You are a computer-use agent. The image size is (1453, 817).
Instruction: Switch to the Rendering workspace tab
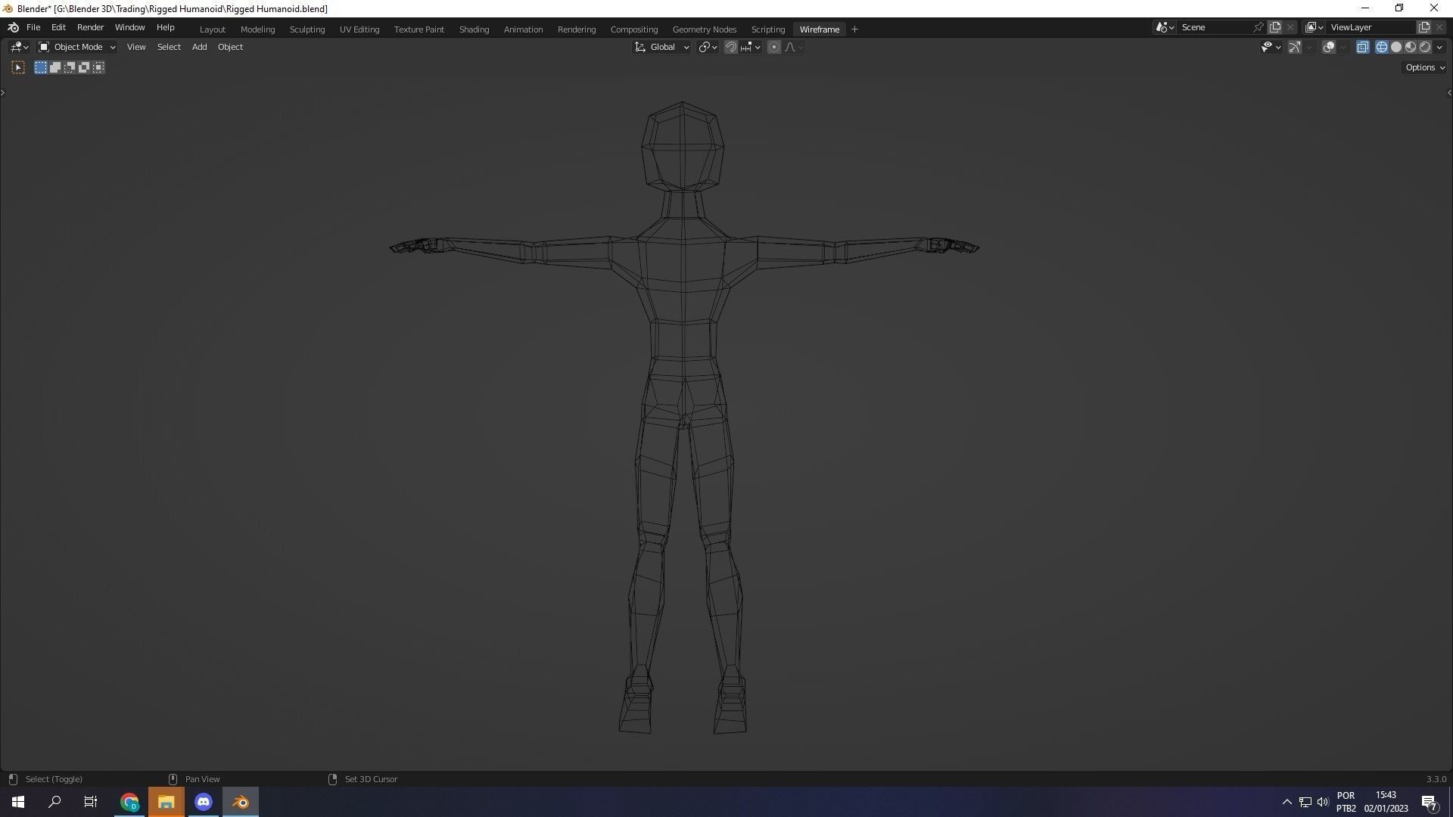pos(577,30)
